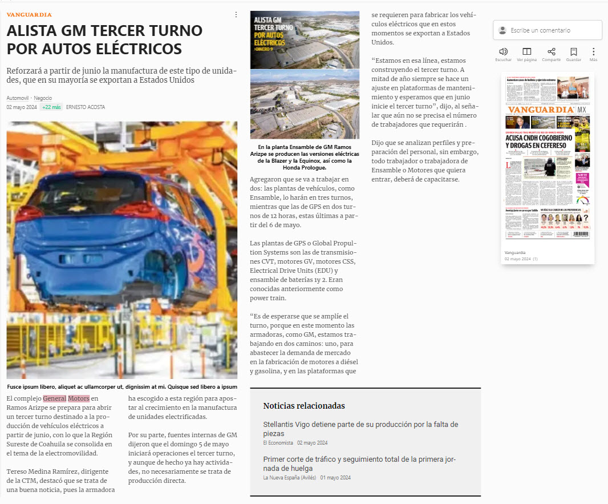Click the user avatar in comment box
Screen dimensions: 608x504
click(x=502, y=30)
